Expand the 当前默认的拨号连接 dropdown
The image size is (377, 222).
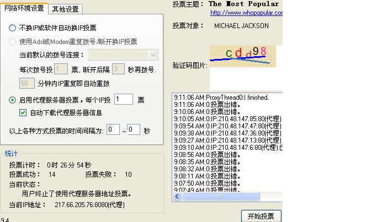click(x=153, y=55)
